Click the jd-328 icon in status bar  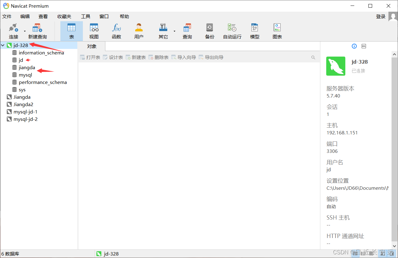point(99,254)
